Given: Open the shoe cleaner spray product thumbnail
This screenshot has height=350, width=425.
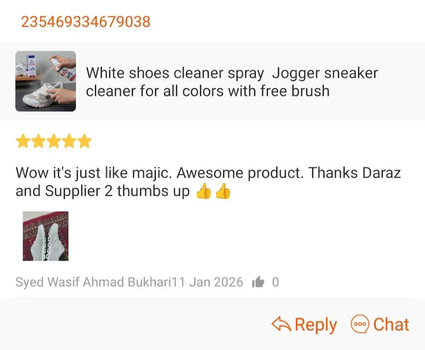Looking at the screenshot, I should tap(46, 81).
